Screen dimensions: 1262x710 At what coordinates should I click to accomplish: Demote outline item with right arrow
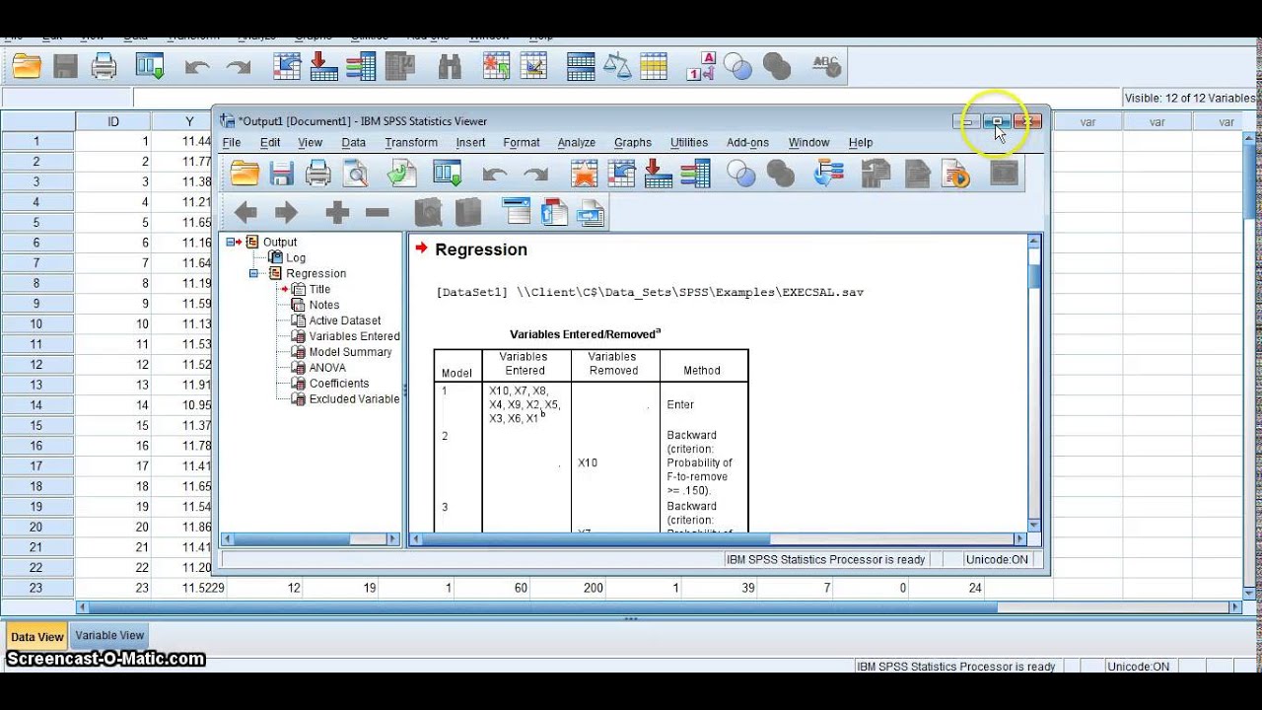286,212
